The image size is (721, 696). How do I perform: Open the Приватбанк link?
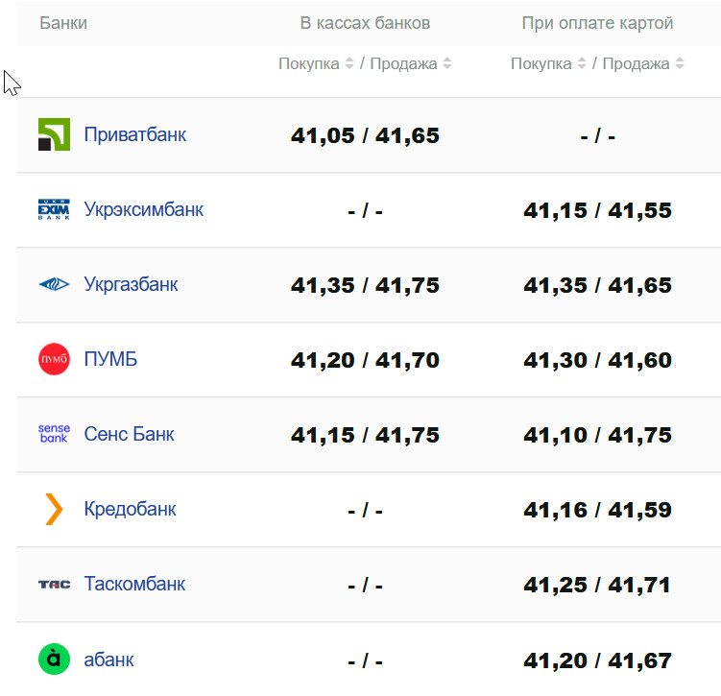135,134
